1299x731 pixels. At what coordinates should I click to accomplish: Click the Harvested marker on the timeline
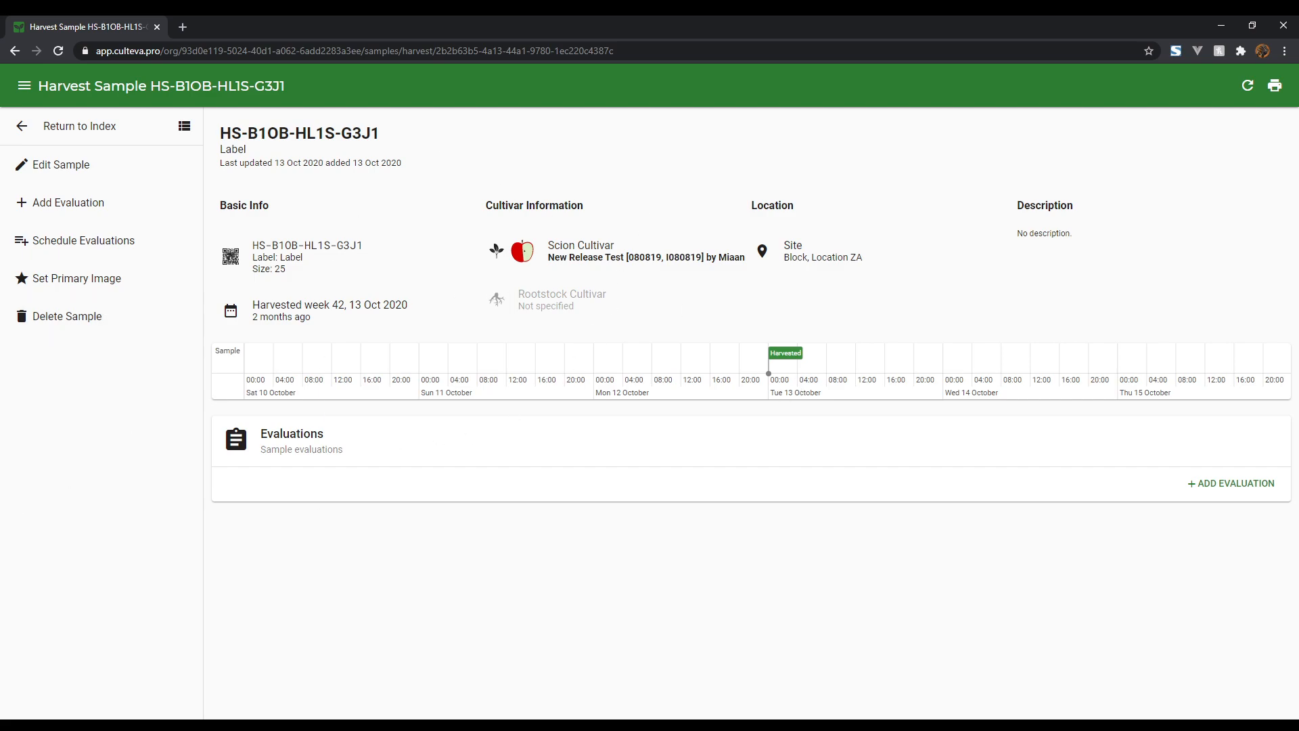(x=785, y=353)
